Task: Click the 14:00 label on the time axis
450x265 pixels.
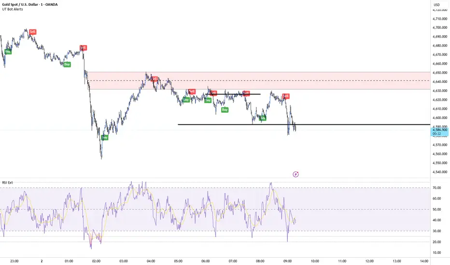Action: click(x=424, y=261)
